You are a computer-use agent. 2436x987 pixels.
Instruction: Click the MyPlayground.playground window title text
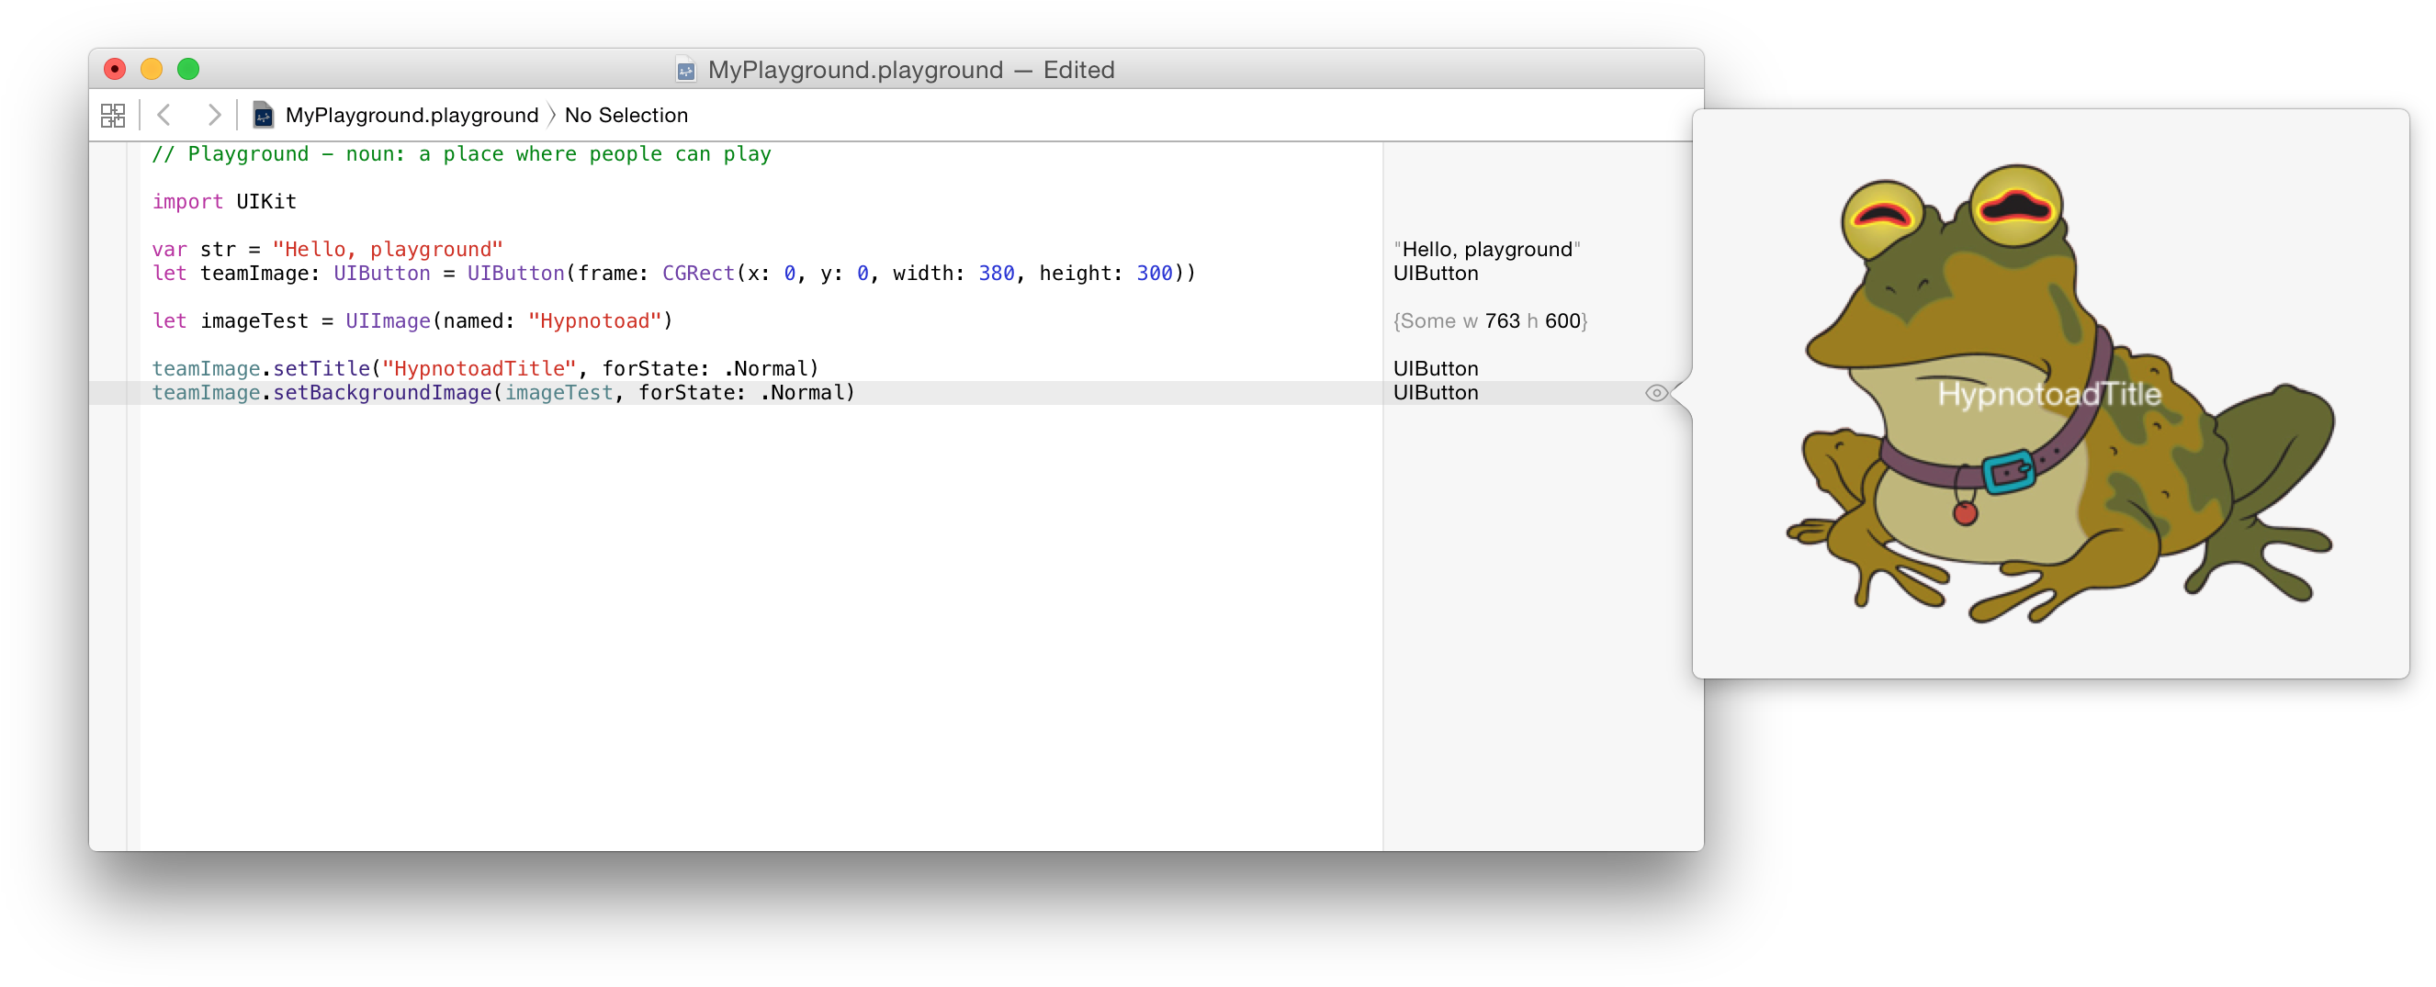coord(855,70)
